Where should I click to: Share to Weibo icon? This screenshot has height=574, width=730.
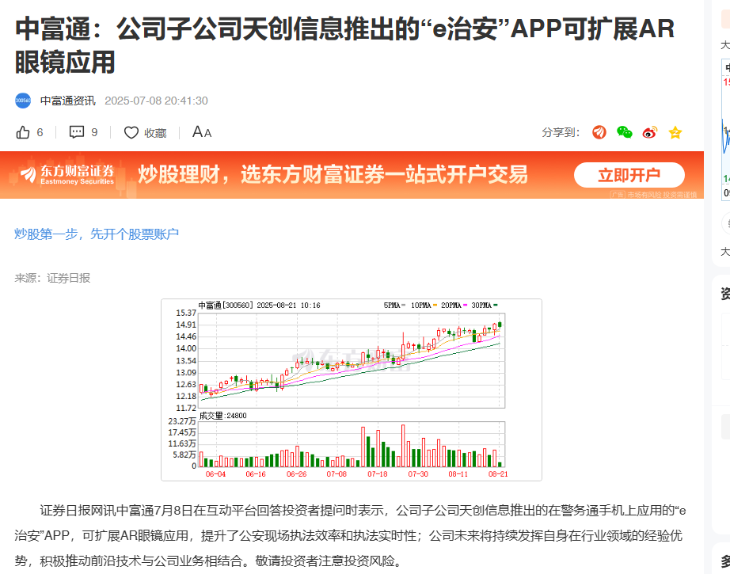click(649, 132)
